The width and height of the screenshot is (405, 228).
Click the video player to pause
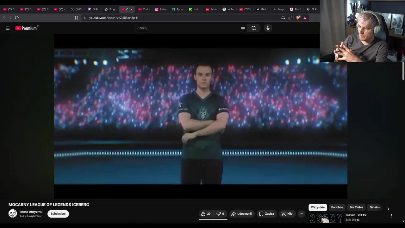click(x=201, y=116)
